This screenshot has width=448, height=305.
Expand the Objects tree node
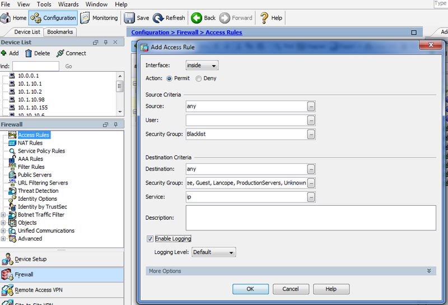[3, 223]
